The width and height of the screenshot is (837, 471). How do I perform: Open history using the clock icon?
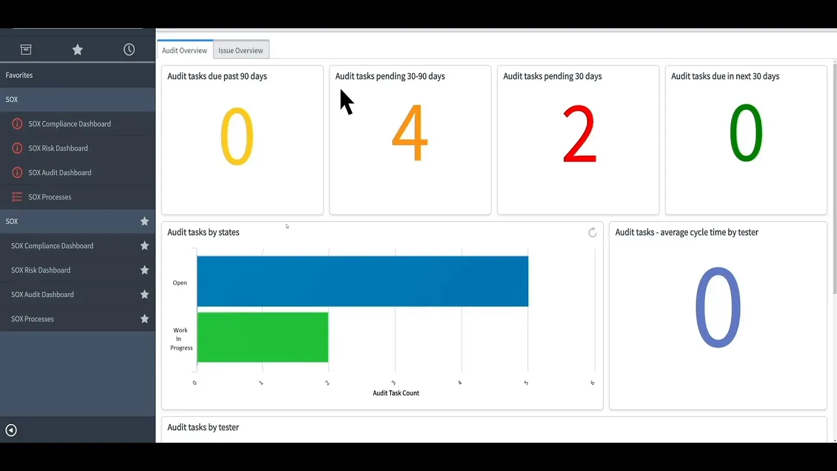click(129, 50)
